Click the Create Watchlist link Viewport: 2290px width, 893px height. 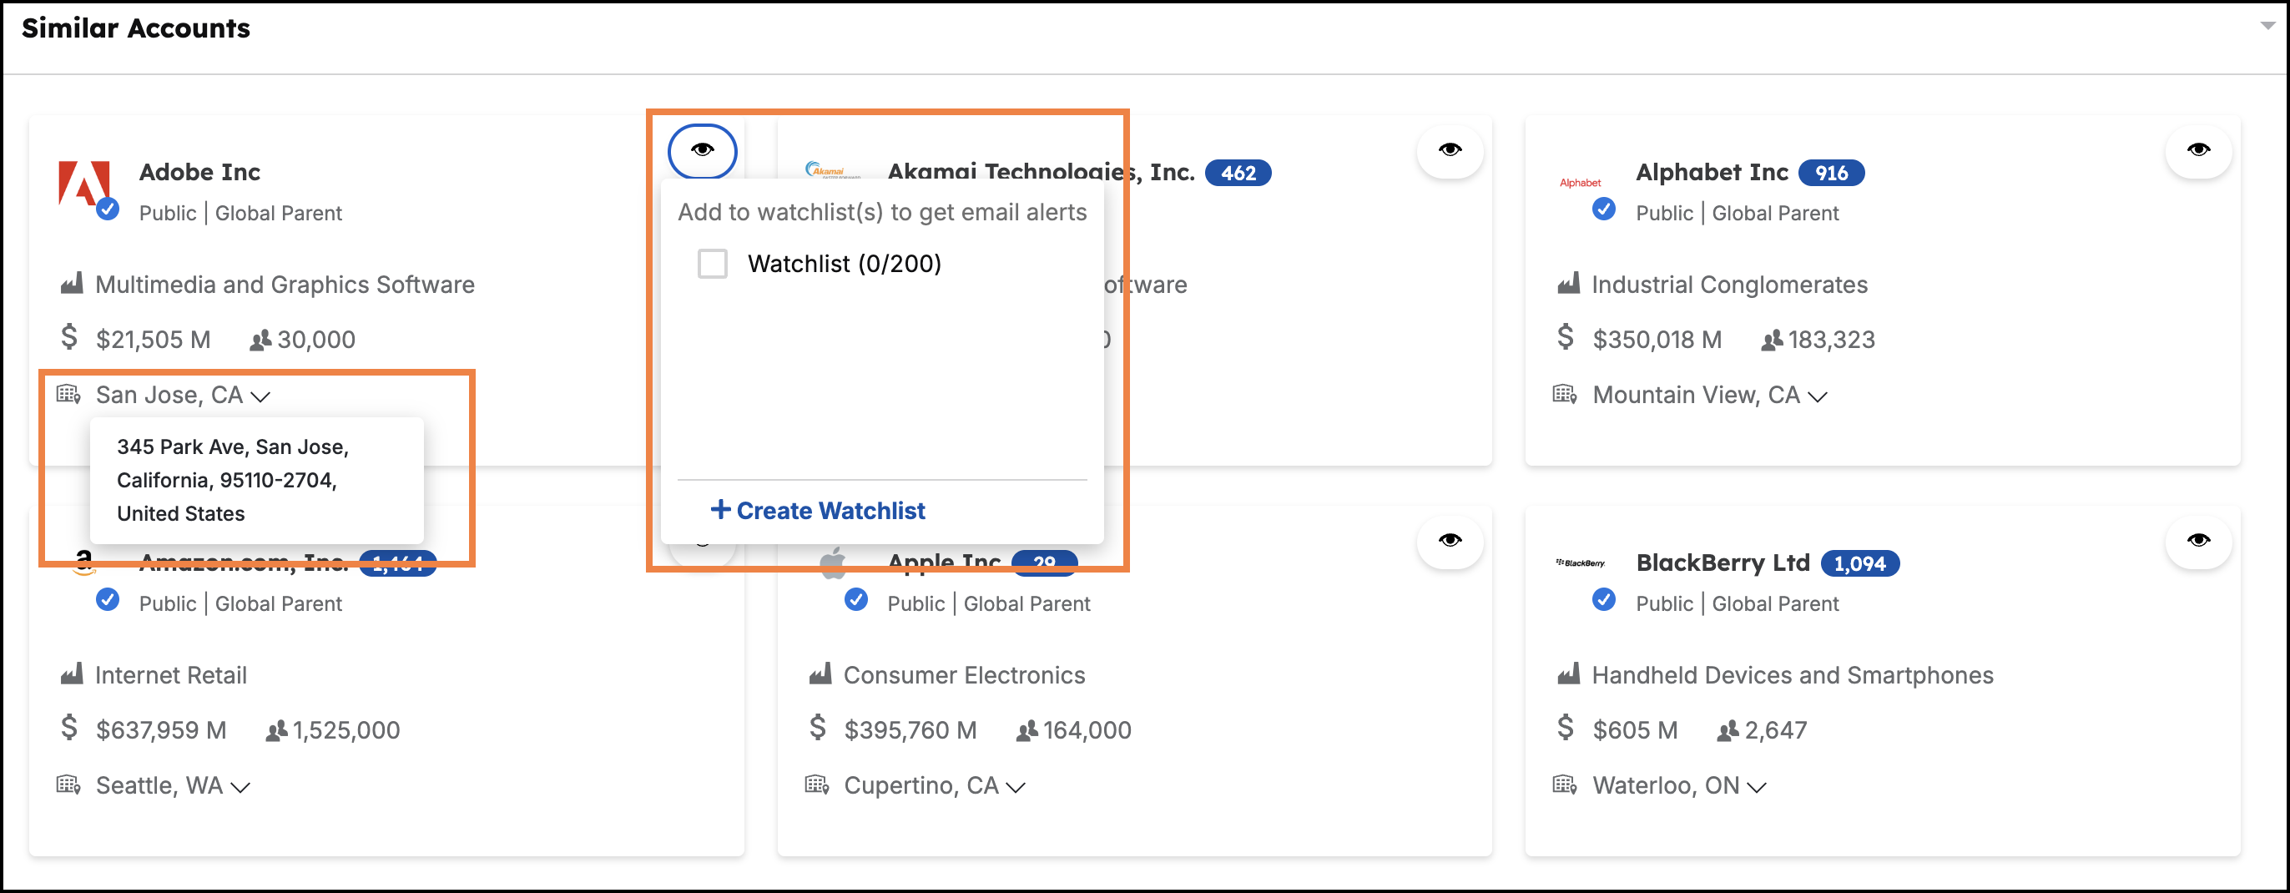tap(818, 511)
